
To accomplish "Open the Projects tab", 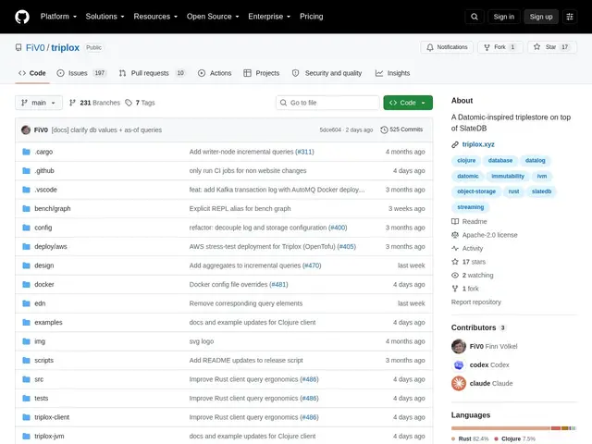I will (261, 73).
